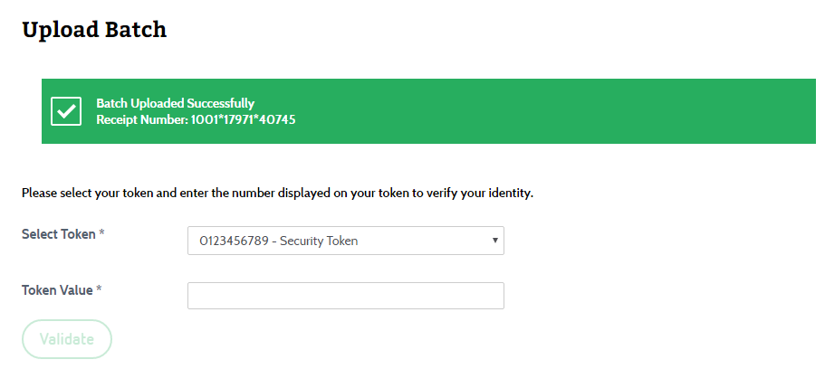This screenshot has height=369, width=825.
Task: Click the Batch Uploaded Successfully message
Action: point(175,103)
